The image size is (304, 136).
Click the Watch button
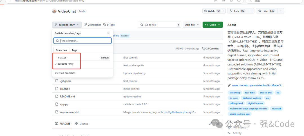pyautogui.click(x=212, y=11)
